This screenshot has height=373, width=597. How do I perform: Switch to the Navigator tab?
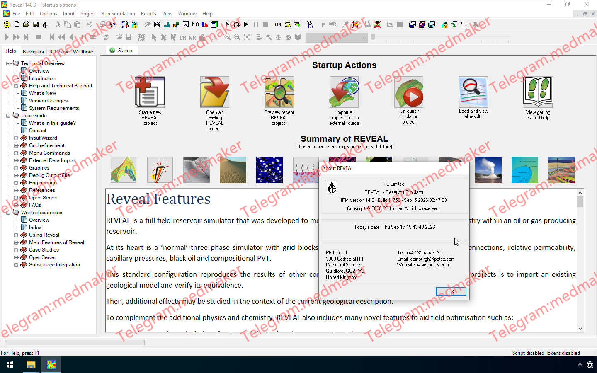click(34, 52)
